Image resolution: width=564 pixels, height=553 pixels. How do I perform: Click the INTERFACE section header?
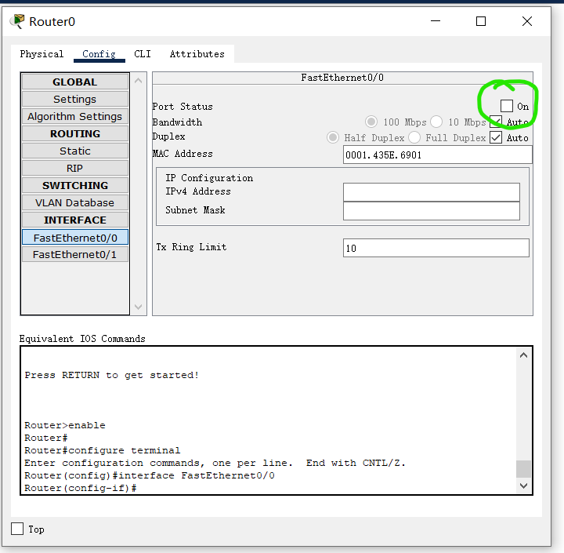click(x=75, y=220)
